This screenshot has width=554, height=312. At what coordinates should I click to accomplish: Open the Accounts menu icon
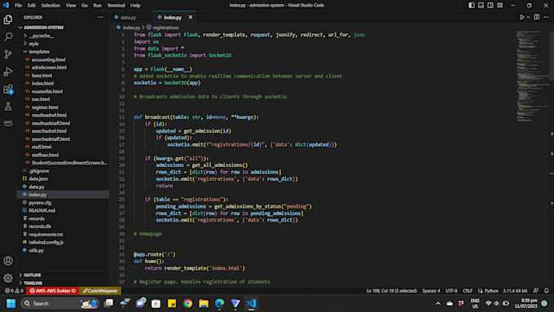(8, 261)
